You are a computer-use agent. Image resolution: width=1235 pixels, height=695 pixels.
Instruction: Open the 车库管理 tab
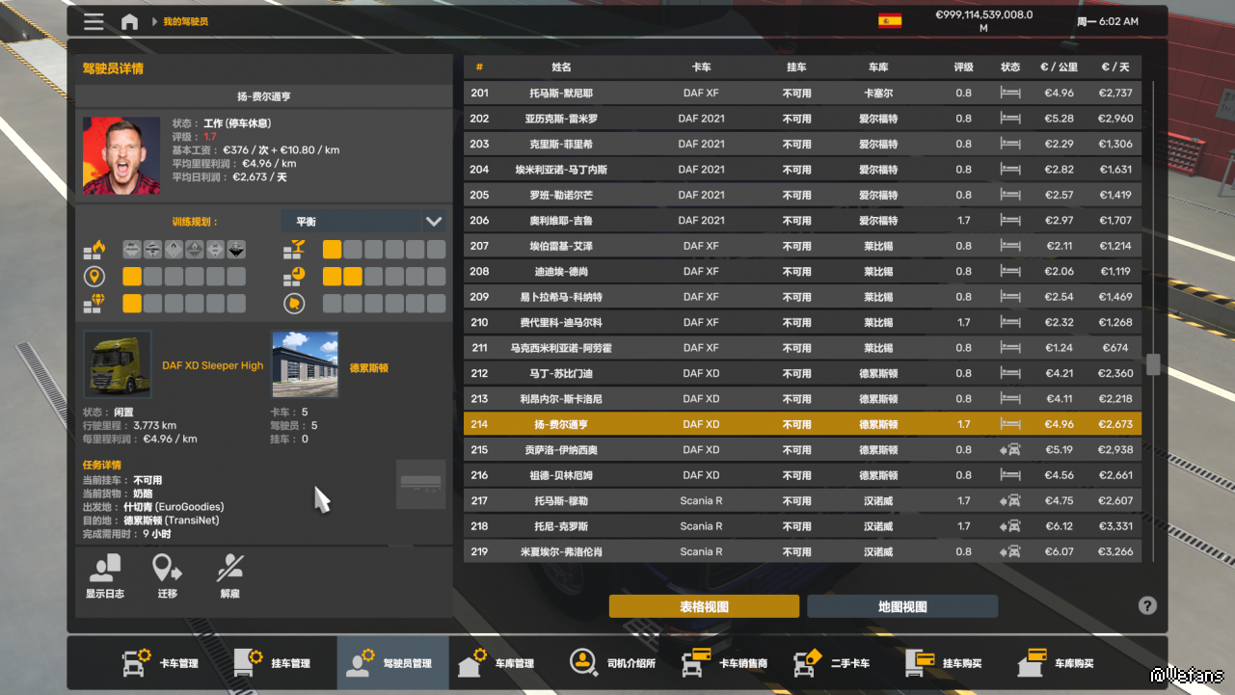tap(496, 663)
